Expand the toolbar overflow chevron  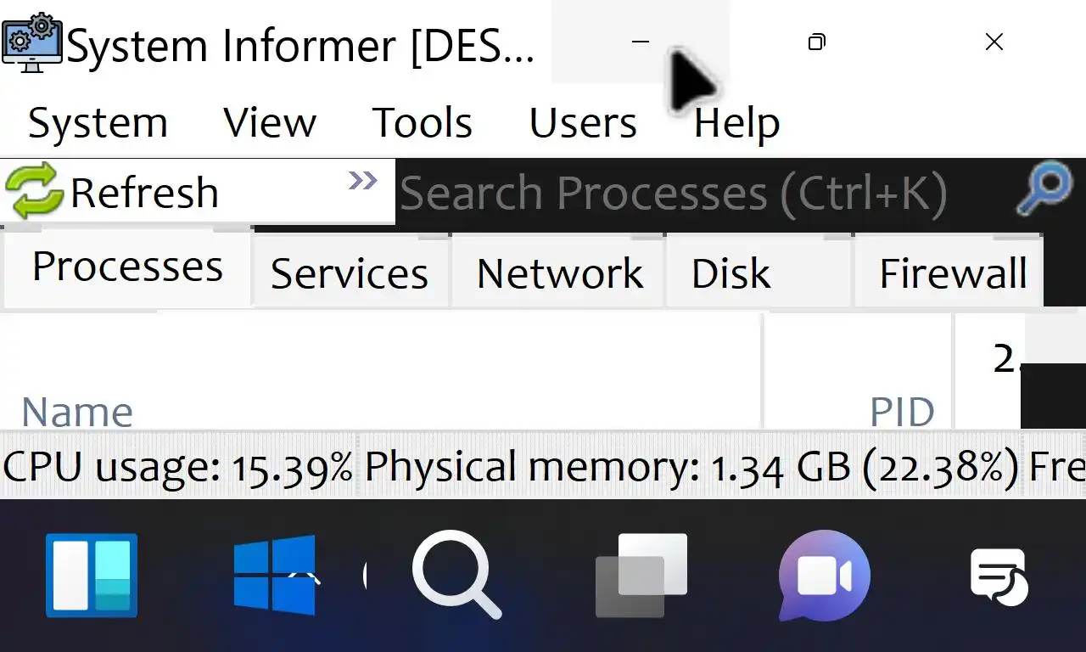[362, 180]
